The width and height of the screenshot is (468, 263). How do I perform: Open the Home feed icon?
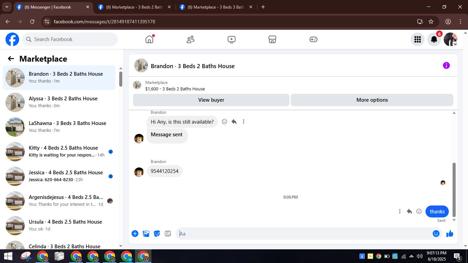coord(149,39)
